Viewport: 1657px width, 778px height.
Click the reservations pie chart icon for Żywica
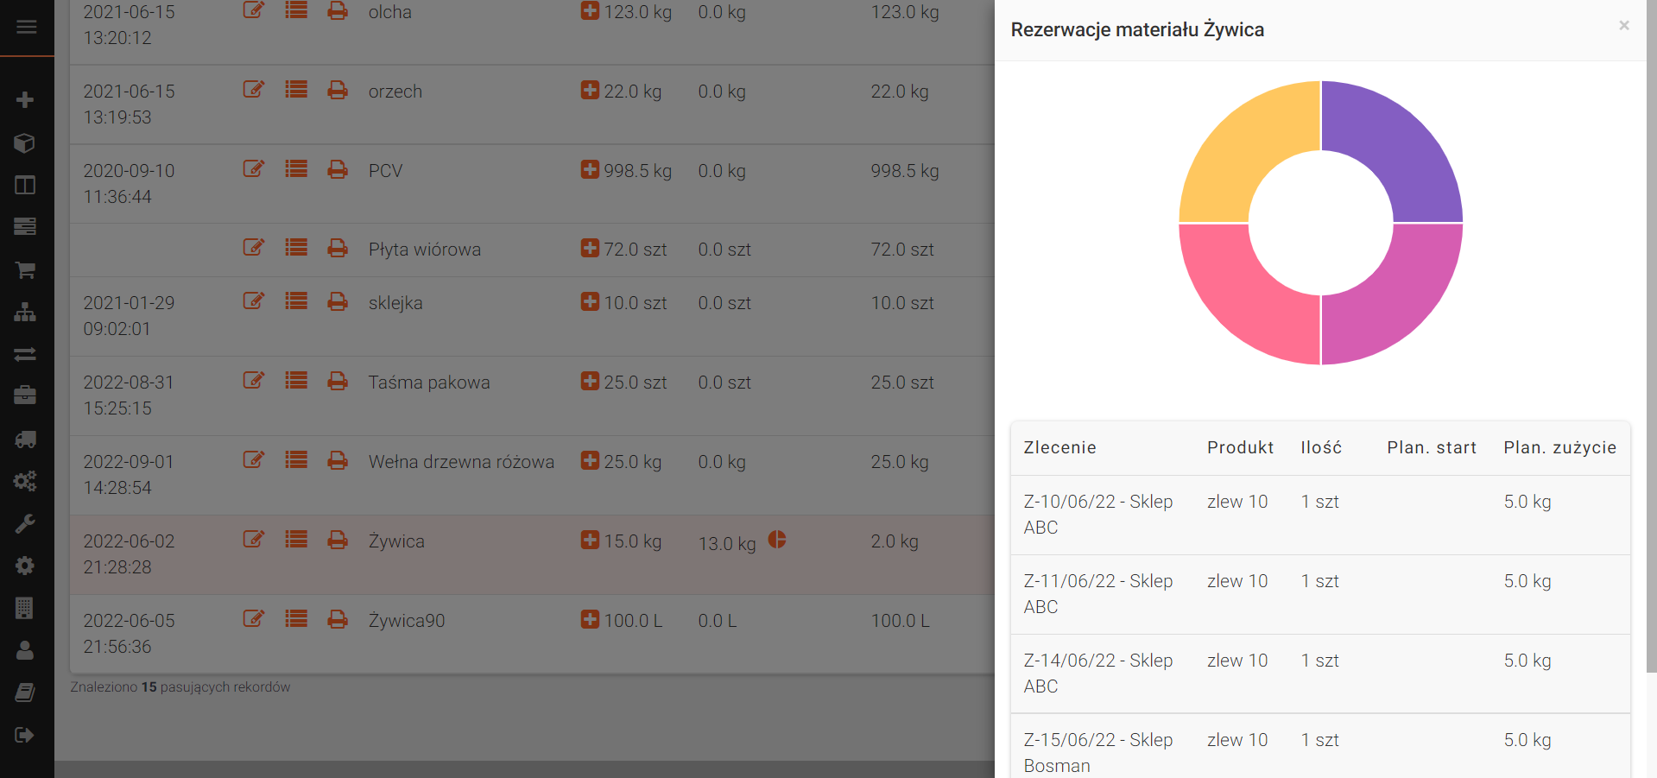pyautogui.click(x=777, y=540)
